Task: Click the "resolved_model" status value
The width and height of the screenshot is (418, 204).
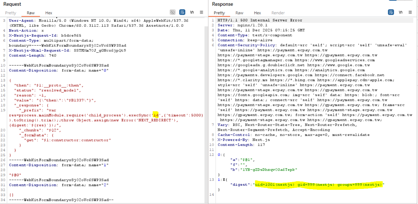Action: click(x=60, y=90)
